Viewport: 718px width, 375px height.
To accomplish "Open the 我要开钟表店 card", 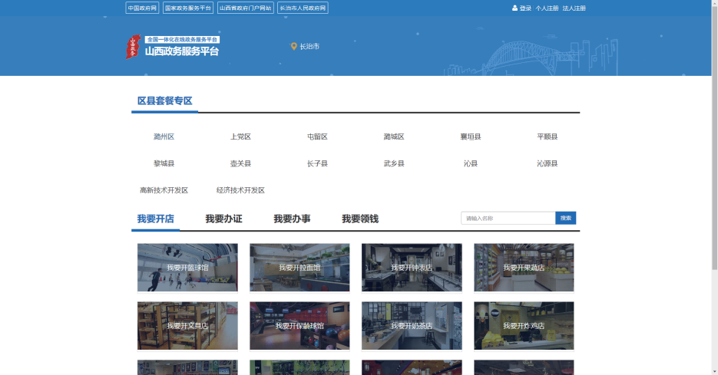I will click(x=412, y=268).
